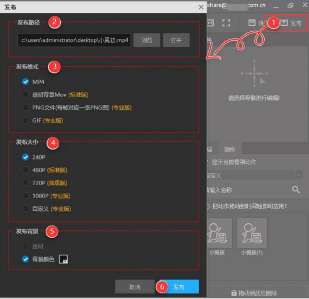Expand the 自定义 category dropdown
Viewport: 309px width, 299px height.
299,175
